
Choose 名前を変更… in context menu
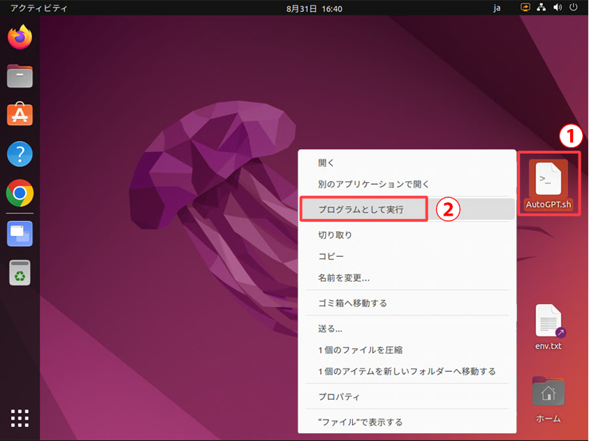[344, 278]
